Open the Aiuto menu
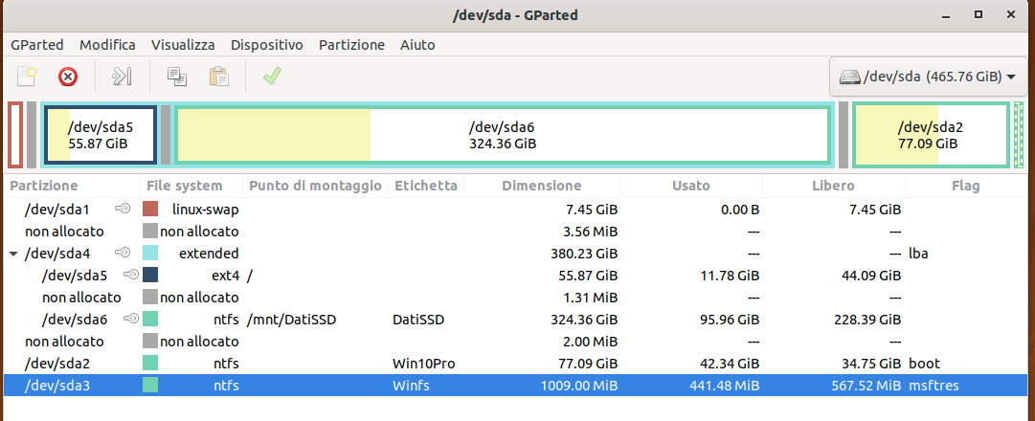 417,45
